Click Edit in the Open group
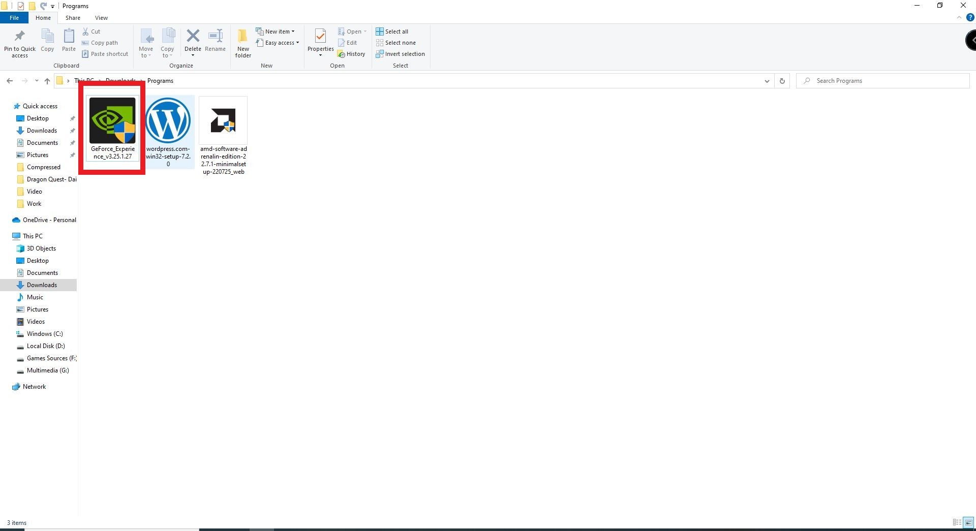 [348, 43]
